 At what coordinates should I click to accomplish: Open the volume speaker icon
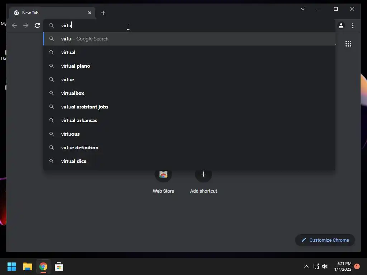click(x=325, y=266)
